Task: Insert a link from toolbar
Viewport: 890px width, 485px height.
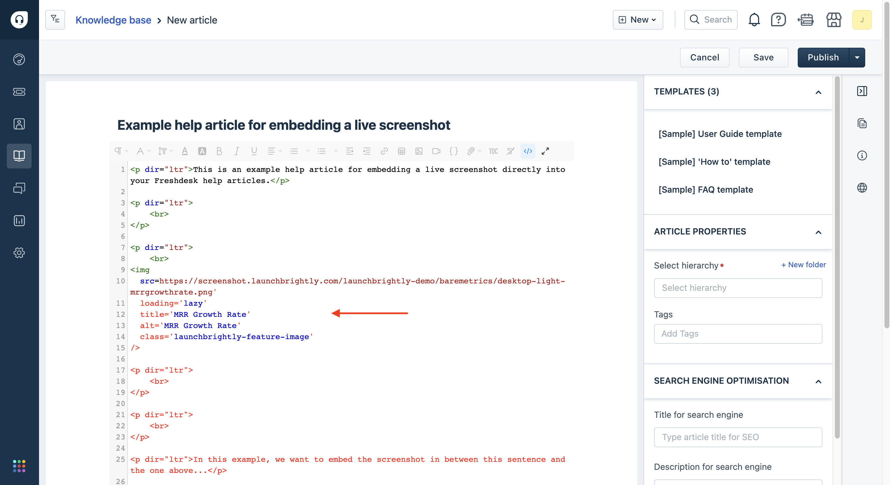Action: click(x=384, y=151)
